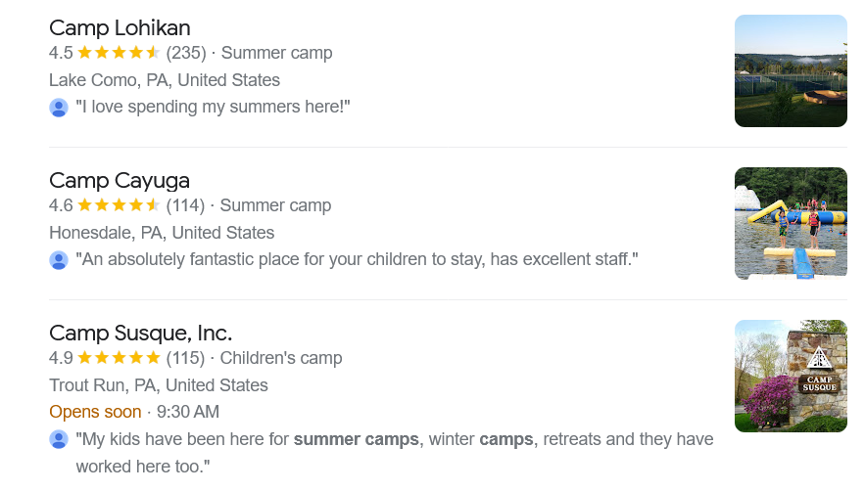This screenshot has height=492, width=865.
Task: Click the (115) review count for Susque
Action: pos(185,358)
